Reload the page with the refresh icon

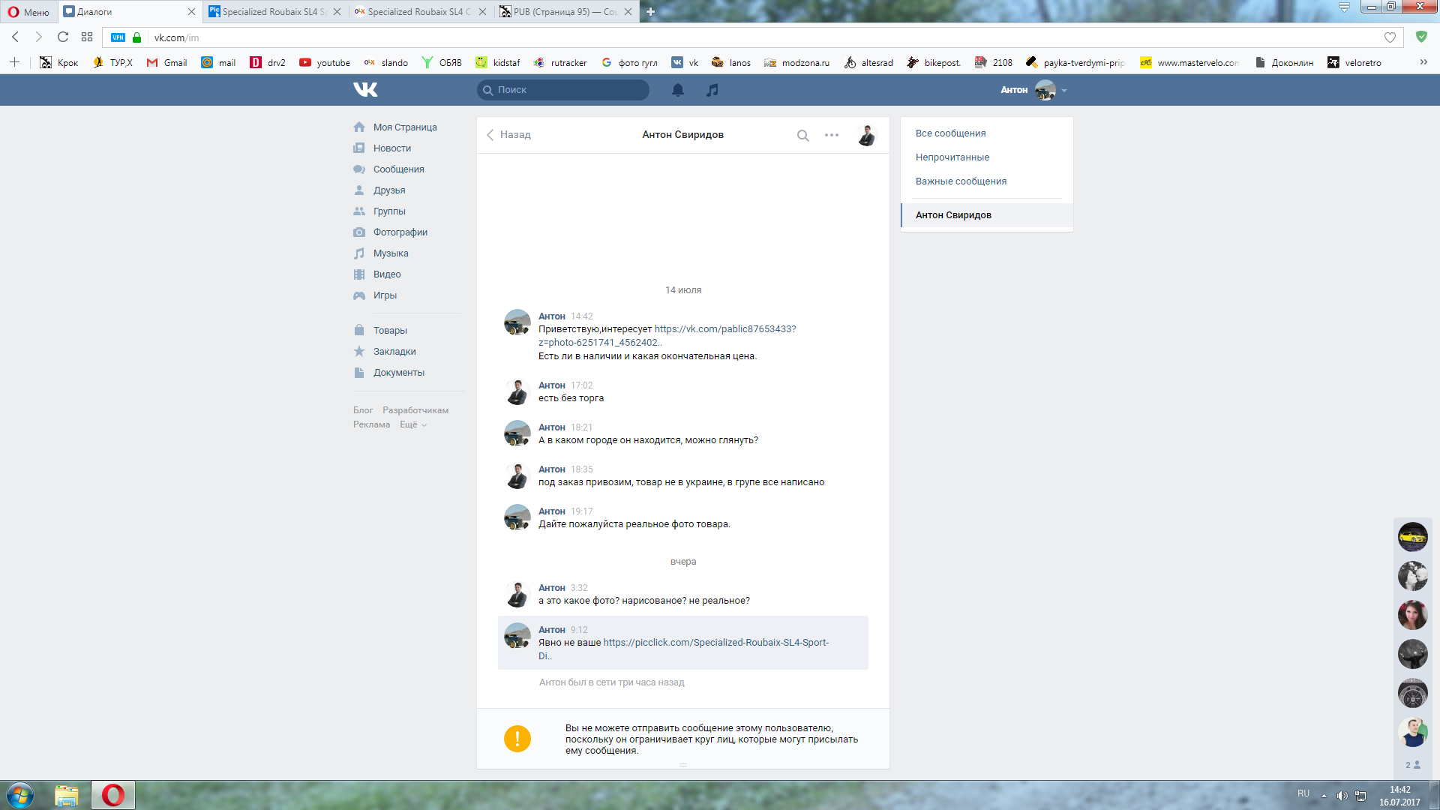[63, 37]
